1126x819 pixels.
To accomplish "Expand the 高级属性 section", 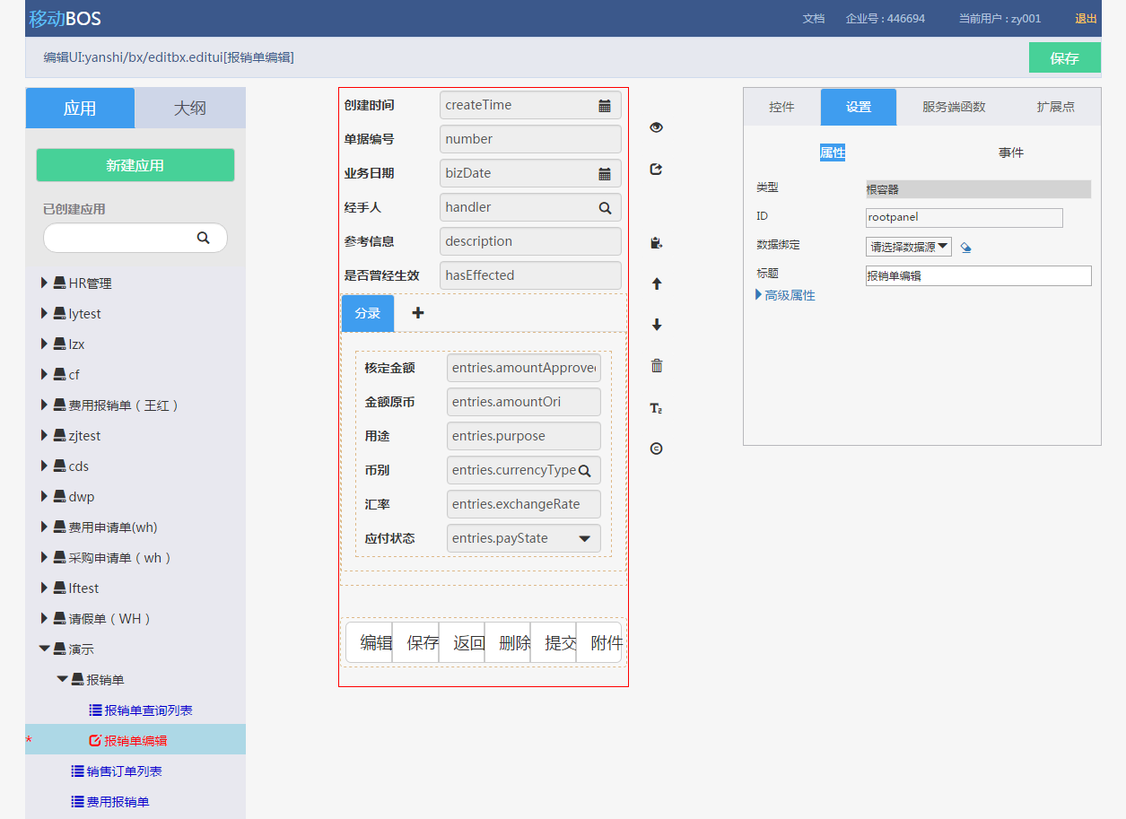I will 786,295.
